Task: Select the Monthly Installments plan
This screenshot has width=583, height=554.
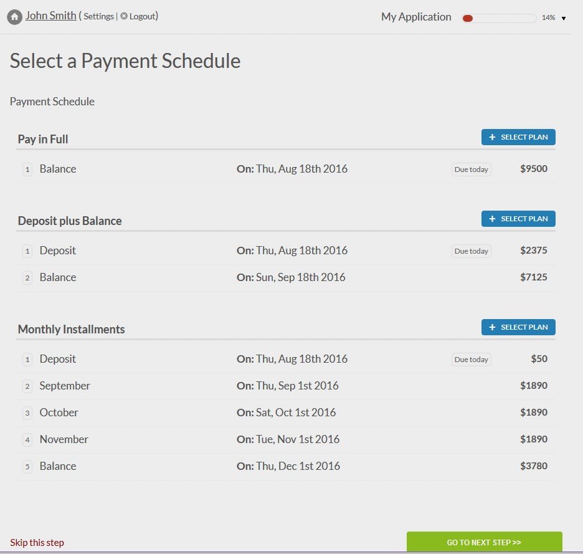Action: click(x=518, y=327)
